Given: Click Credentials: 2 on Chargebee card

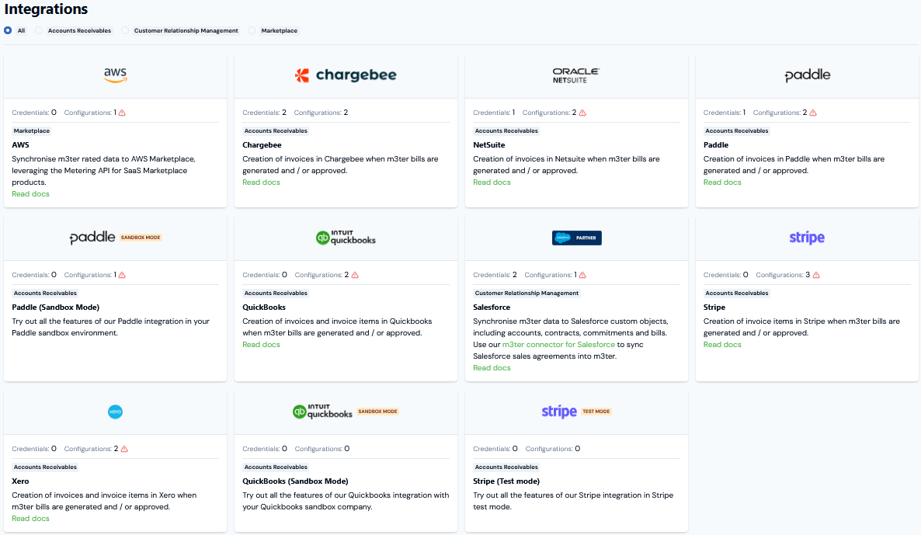Looking at the screenshot, I should (x=264, y=113).
